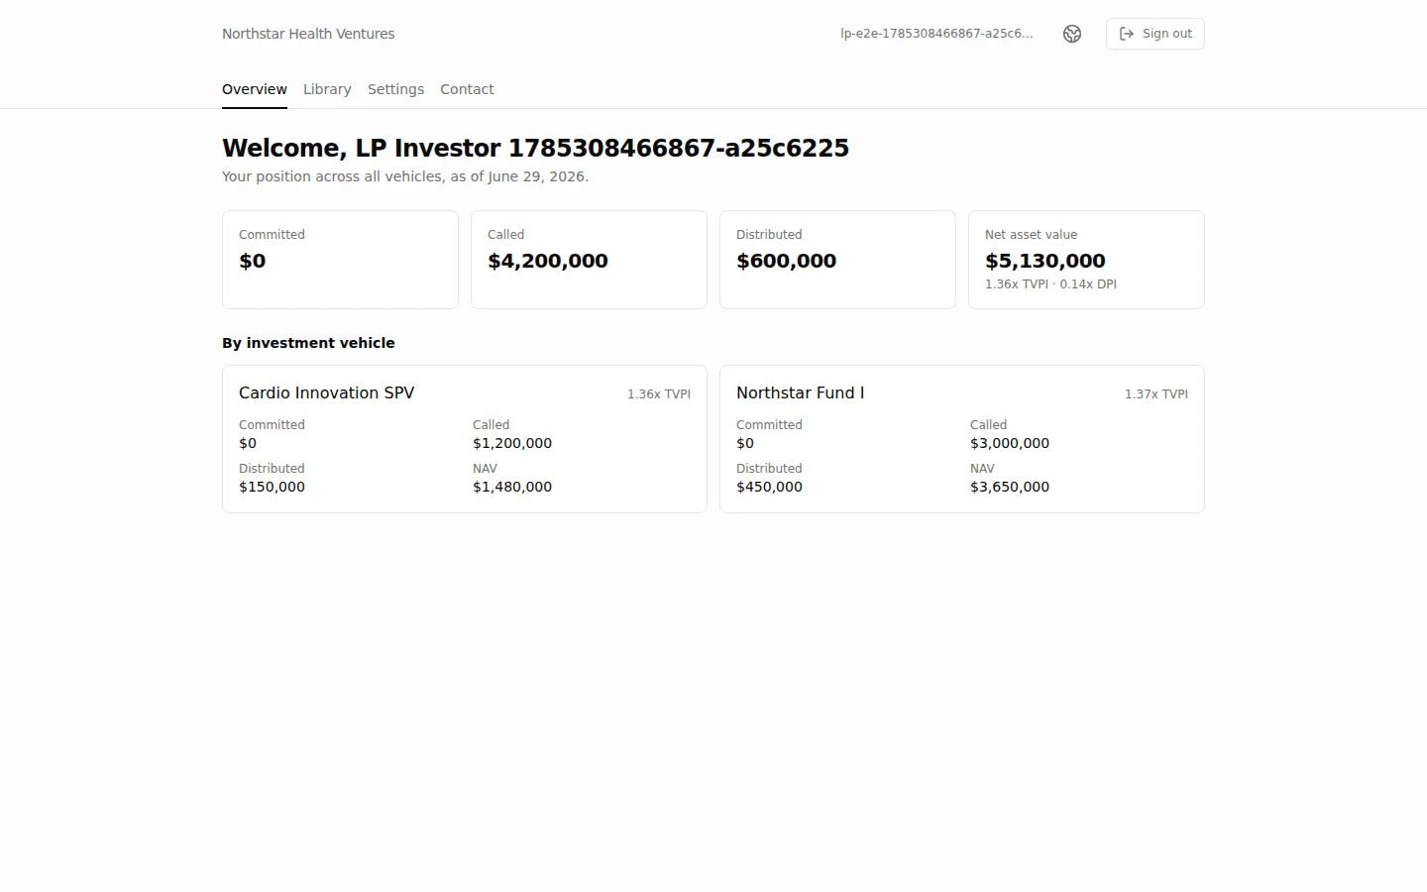Click the By investment vehicle heading
Image resolution: width=1427 pixels, height=892 pixels.
tap(308, 343)
